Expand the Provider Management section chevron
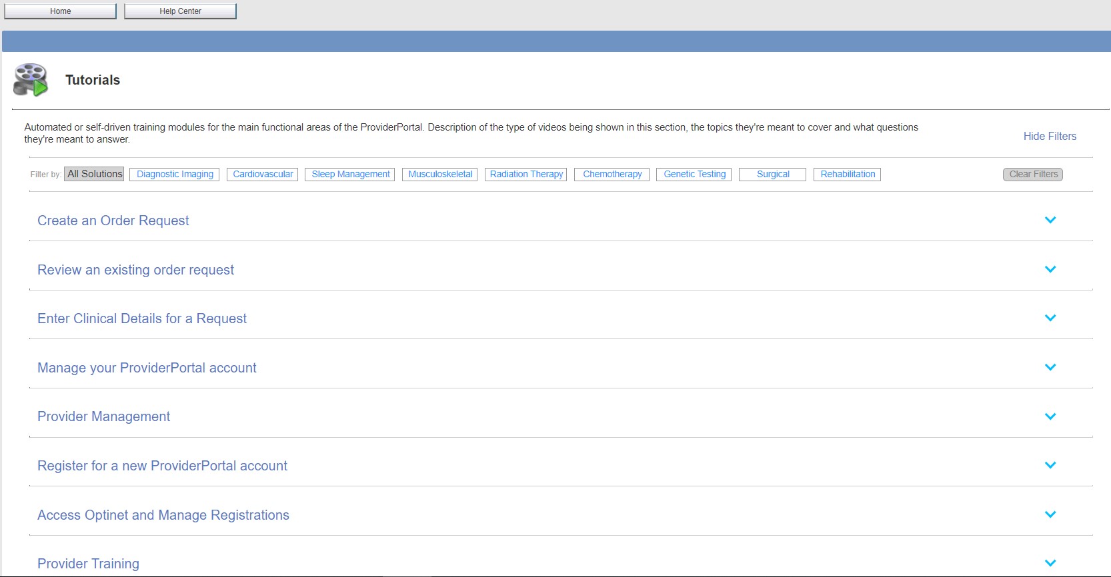The height and width of the screenshot is (577, 1111). coord(1050,416)
